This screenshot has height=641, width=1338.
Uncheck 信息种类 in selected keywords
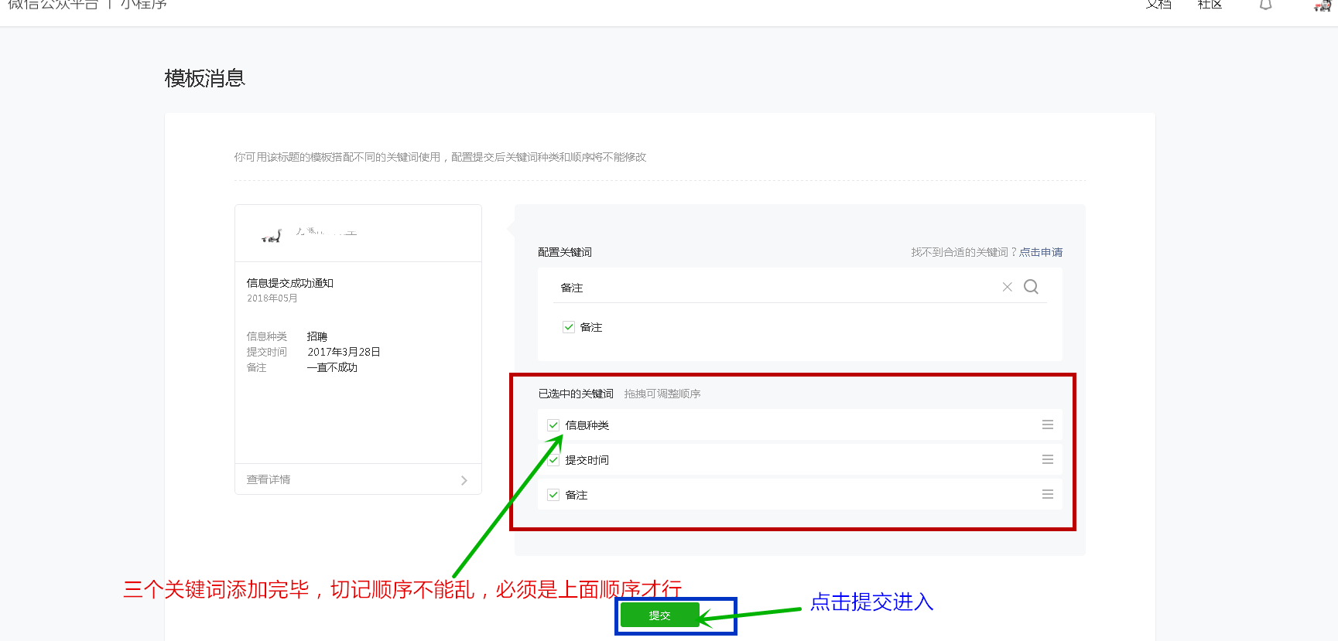click(x=553, y=425)
